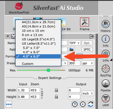Image resolution: width=113 pixels, height=109 pixels.
Task: Toggle the height lock padlock
Action: pyautogui.click(x=56, y=97)
